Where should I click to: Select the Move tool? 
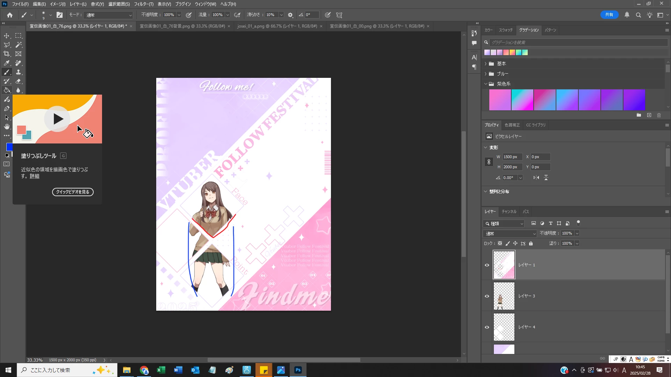pos(7,36)
